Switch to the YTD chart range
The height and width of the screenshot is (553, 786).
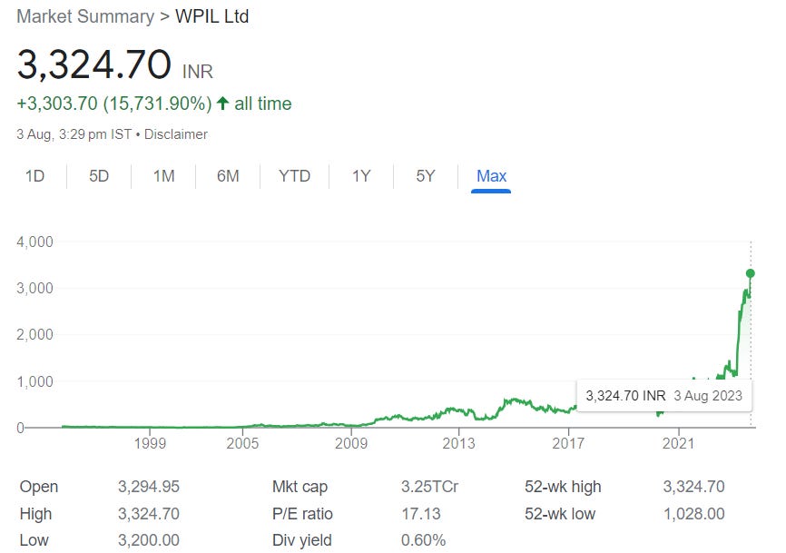tap(293, 176)
